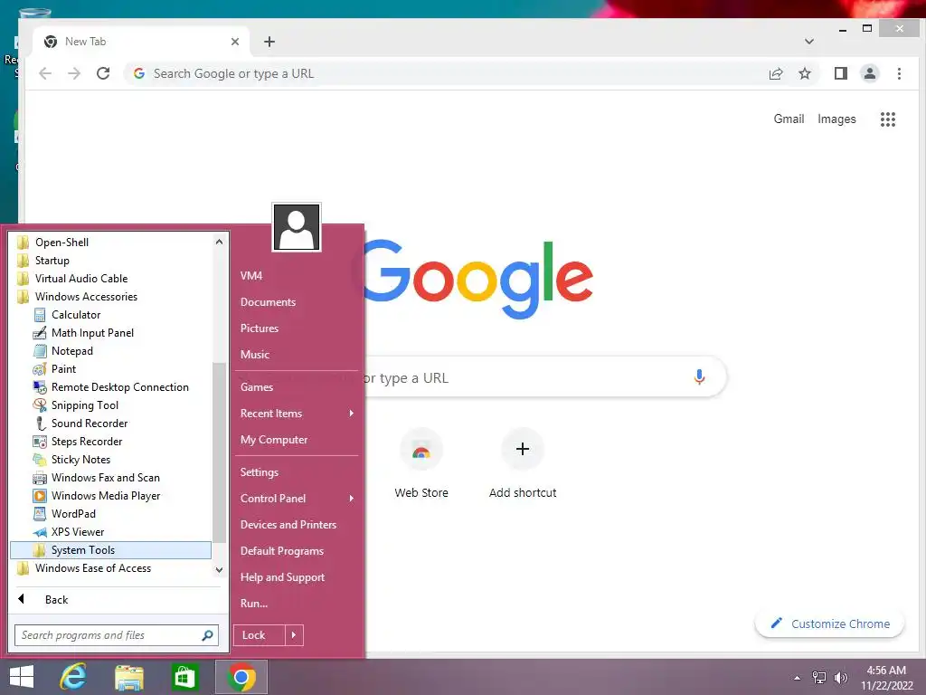Start voice search with the microphone
The image size is (926, 695).
(699, 377)
